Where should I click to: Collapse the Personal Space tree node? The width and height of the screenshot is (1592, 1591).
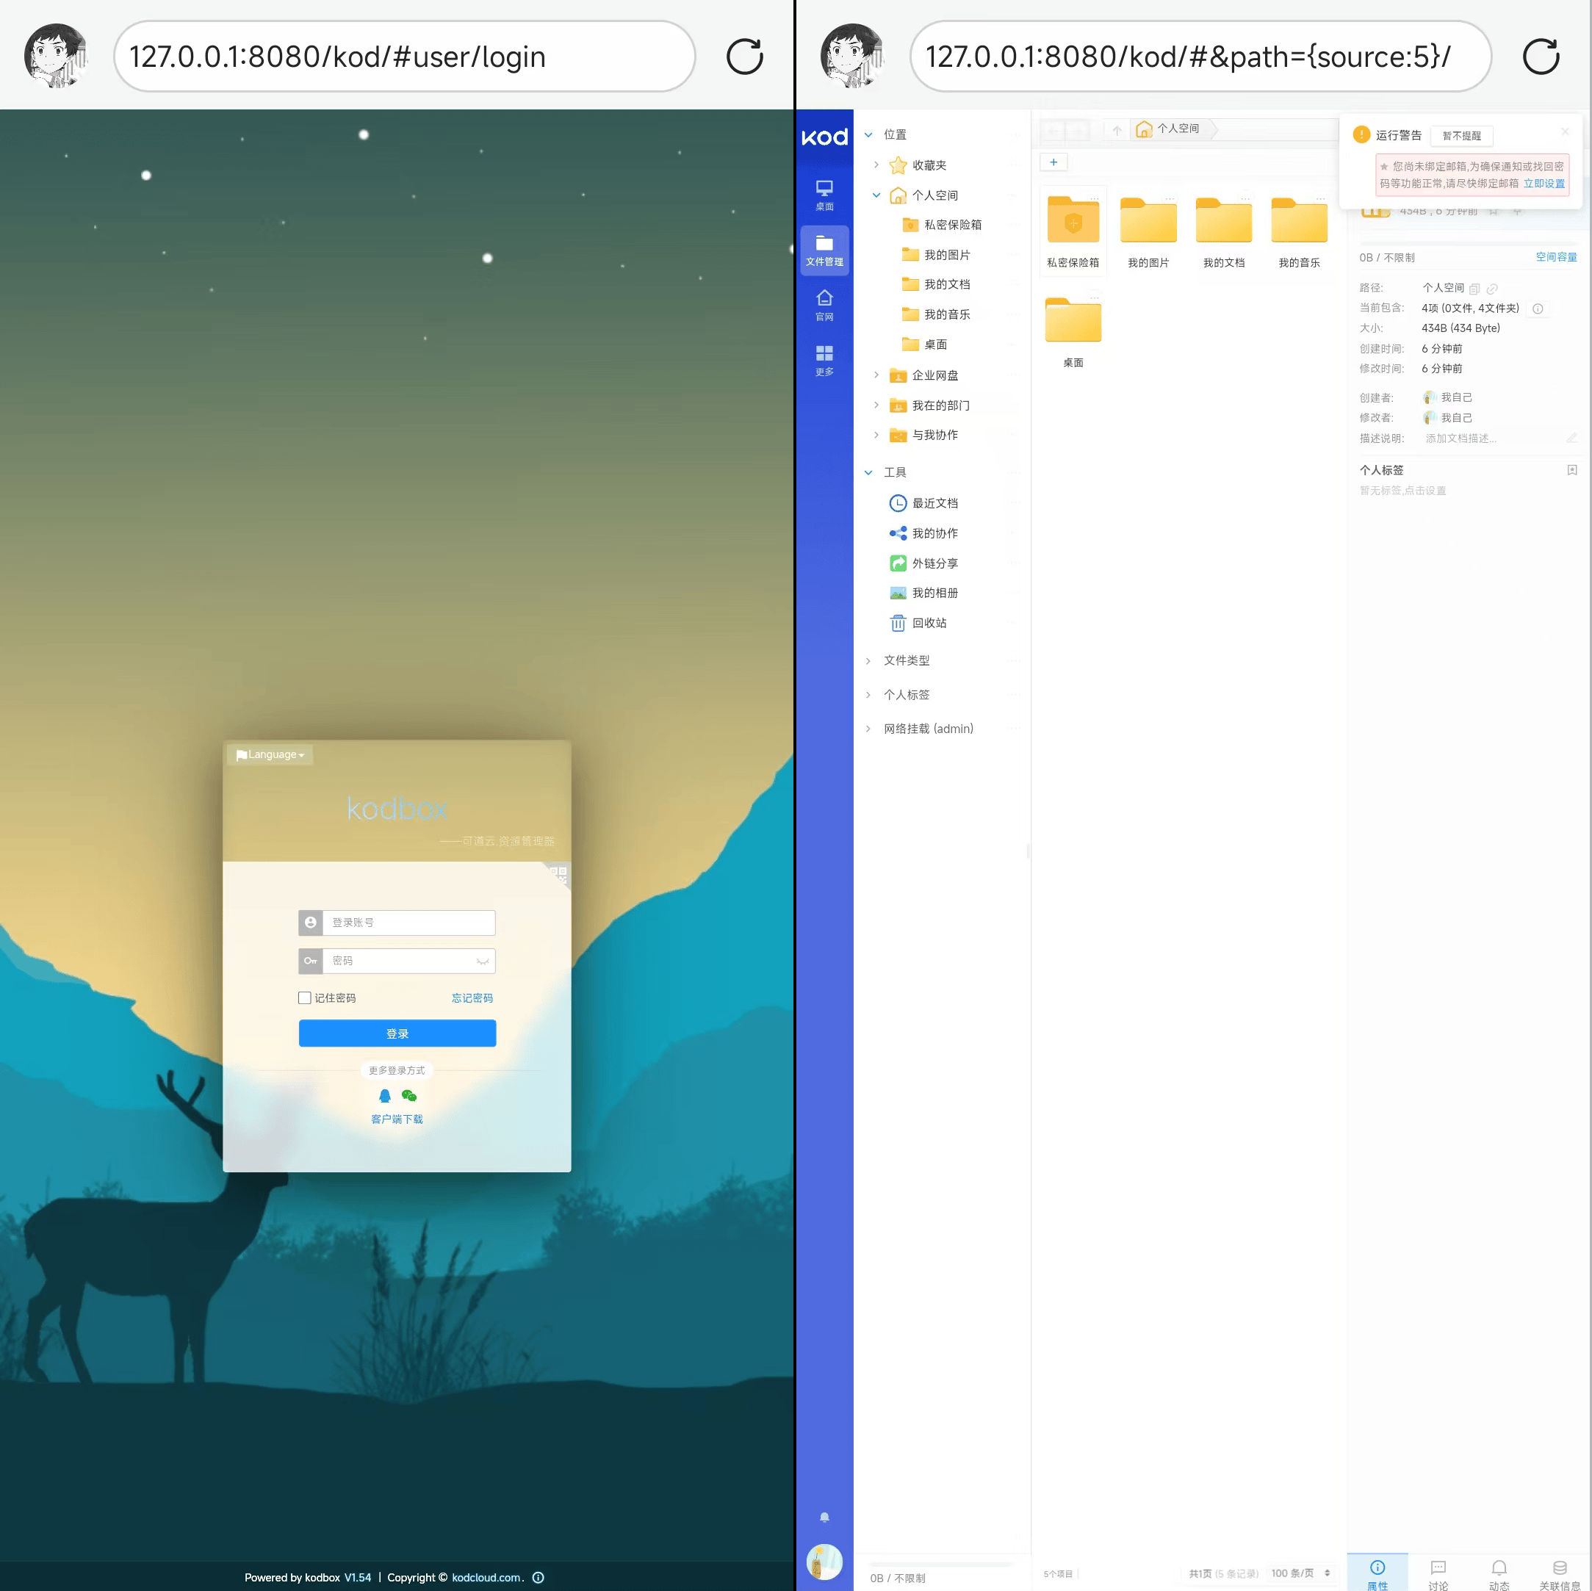point(876,195)
